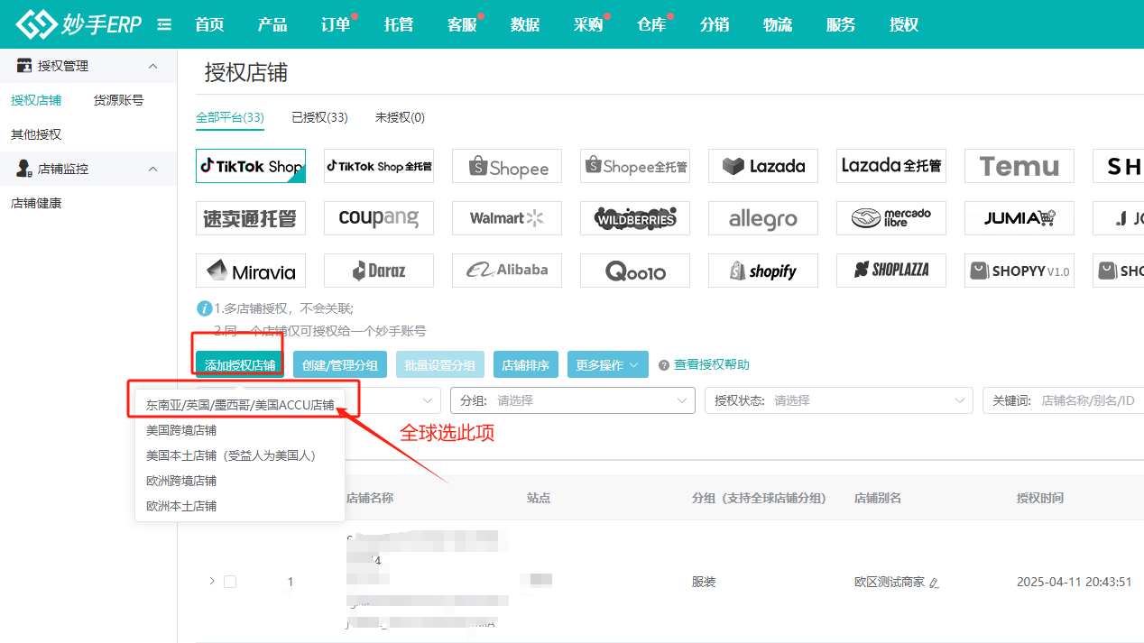Expand store row 1 with its arrow
This screenshot has width=1144, height=643.
pos(212,581)
